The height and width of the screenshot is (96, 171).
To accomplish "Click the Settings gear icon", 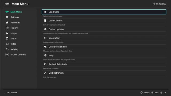I will click(x=7, y=17).
